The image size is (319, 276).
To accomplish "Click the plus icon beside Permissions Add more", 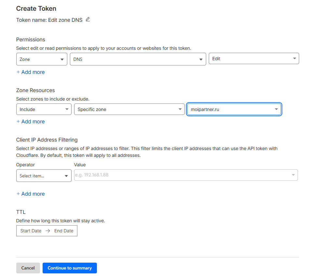I will coord(18,72).
